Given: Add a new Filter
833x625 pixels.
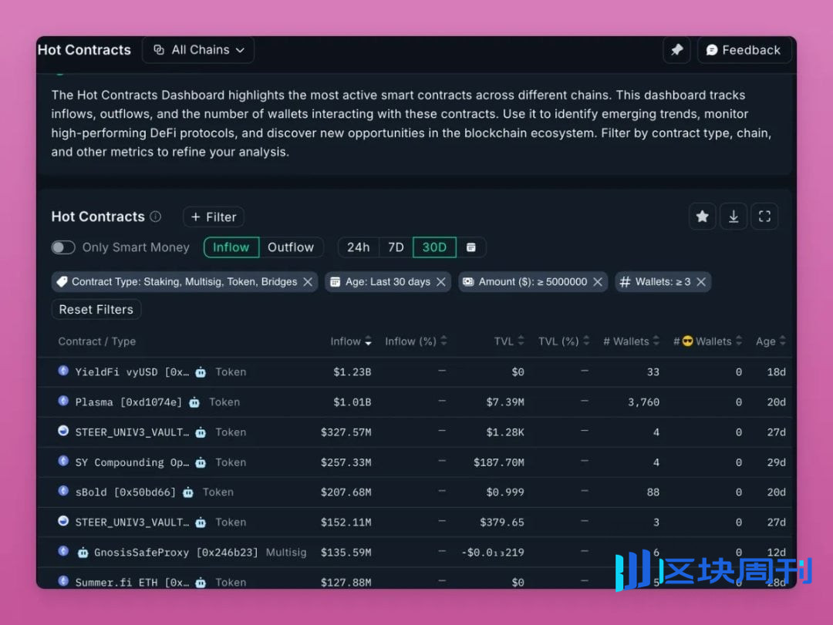Looking at the screenshot, I should 214,217.
